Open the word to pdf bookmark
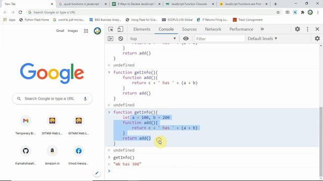 point(69,20)
